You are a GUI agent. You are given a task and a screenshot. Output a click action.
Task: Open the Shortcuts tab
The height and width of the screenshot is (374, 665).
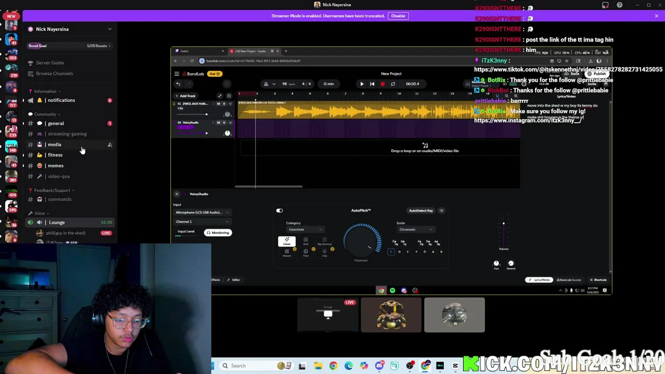click(x=598, y=280)
